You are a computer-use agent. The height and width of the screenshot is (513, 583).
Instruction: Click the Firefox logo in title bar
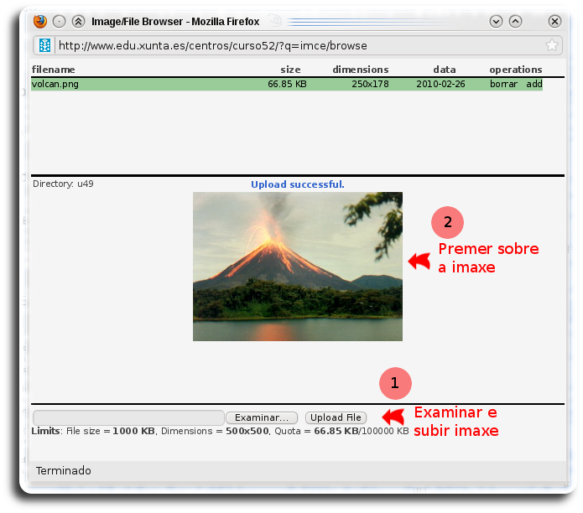click(40, 21)
